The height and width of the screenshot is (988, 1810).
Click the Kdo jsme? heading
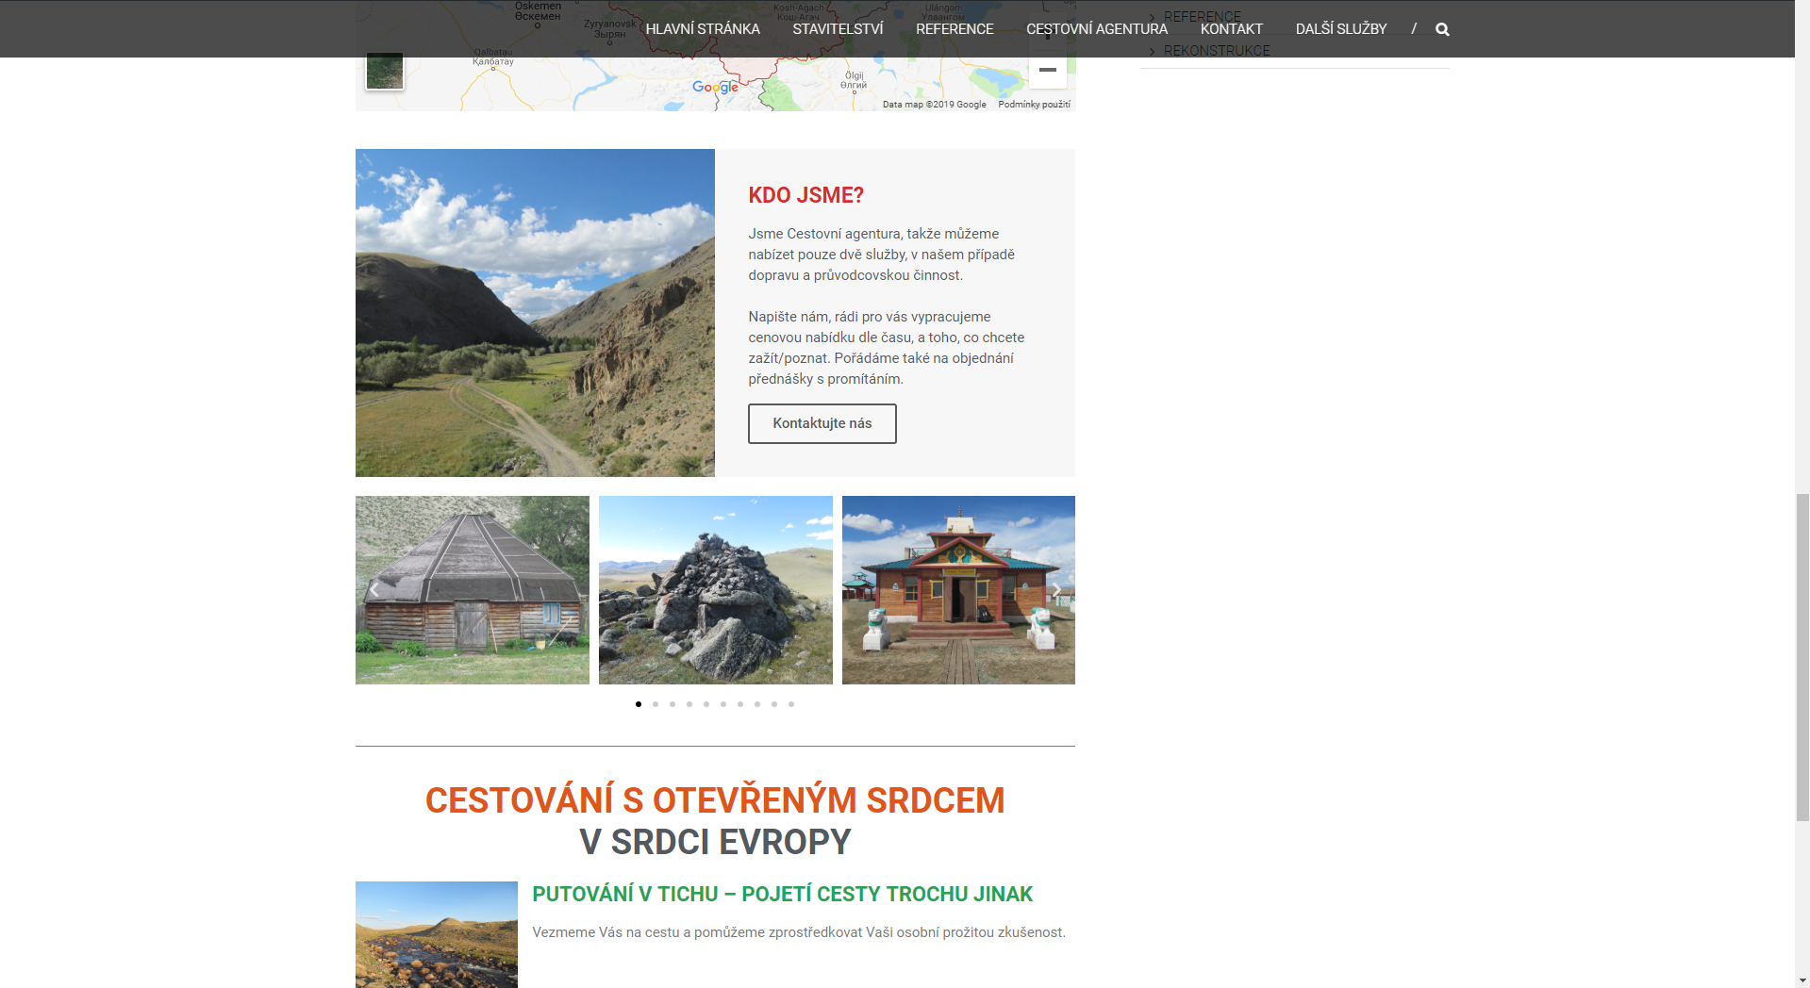click(x=806, y=195)
